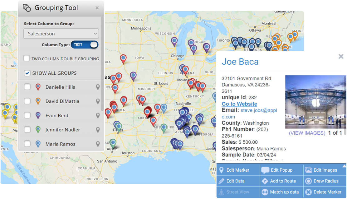Zoom to Maria Ramos group using pin icon
The width and height of the screenshot is (347, 199).
(97, 144)
